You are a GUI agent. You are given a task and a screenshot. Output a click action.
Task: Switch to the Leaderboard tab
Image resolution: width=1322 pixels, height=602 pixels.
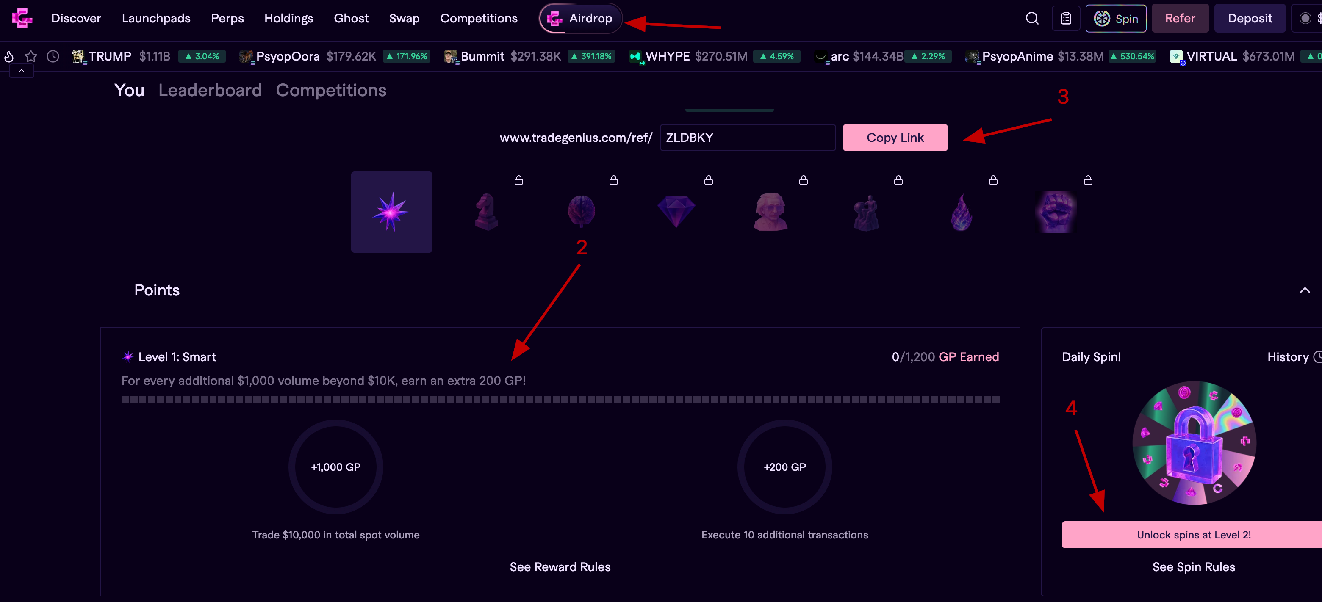[210, 90]
